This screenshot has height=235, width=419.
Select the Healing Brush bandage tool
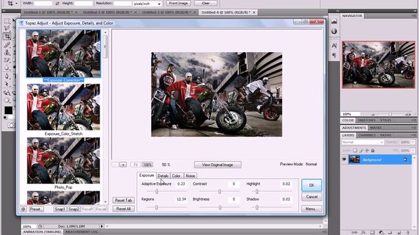pyautogui.click(x=7, y=44)
